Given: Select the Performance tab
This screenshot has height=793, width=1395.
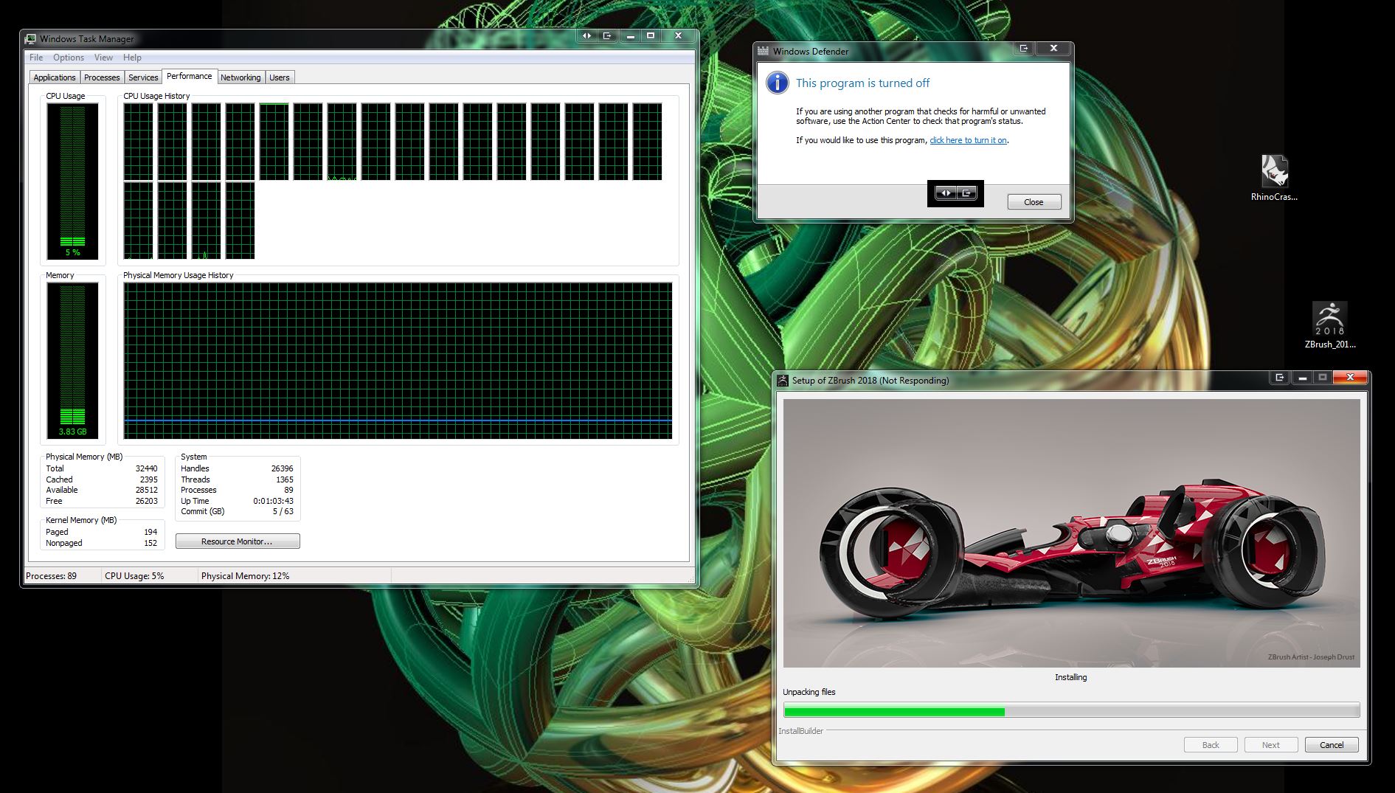Looking at the screenshot, I should pyautogui.click(x=189, y=76).
